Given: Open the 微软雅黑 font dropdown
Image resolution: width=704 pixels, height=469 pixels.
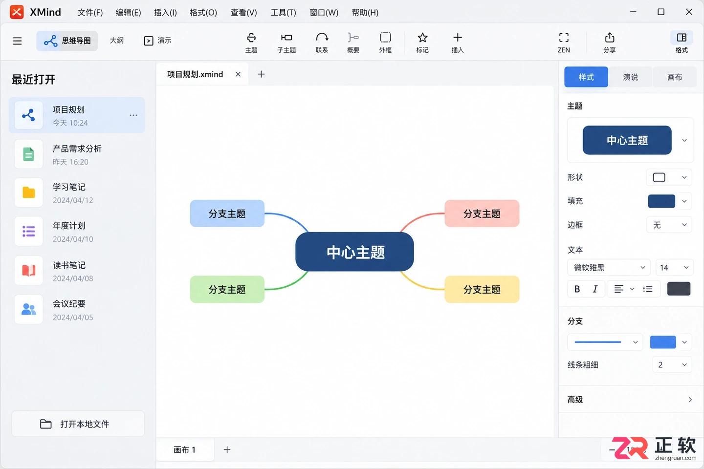Looking at the screenshot, I should (609, 268).
